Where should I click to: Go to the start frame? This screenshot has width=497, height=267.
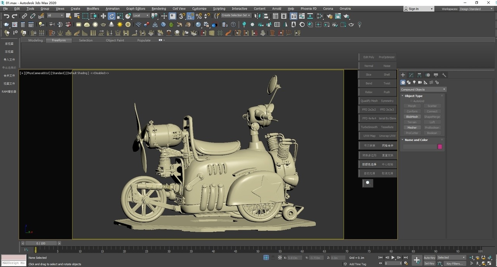(381, 258)
